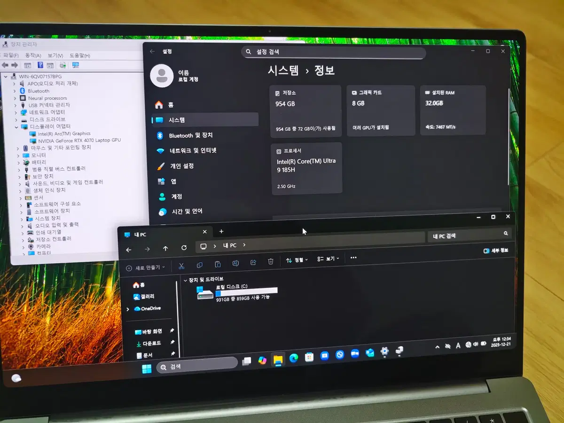Click the Copy icon in File Explorer toolbar
The width and height of the screenshot is (564, 423).
[x=200, y=265]
